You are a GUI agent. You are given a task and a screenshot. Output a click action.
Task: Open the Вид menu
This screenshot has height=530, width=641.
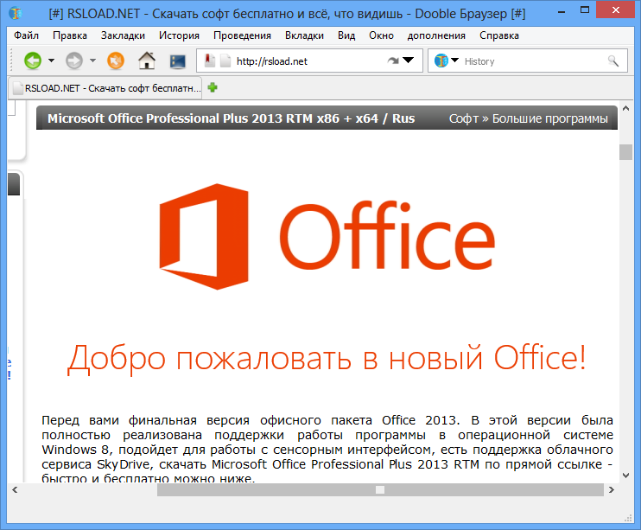pyautogui.click(x=346, y=35)
